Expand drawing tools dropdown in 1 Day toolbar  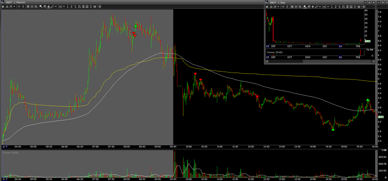click(320, 6)
